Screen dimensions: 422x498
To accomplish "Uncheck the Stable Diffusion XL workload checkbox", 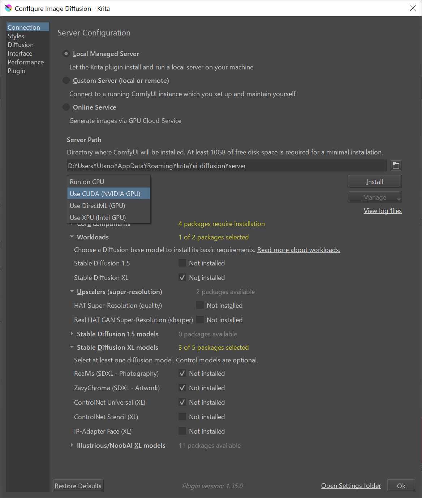I will (x=182, y=278).
